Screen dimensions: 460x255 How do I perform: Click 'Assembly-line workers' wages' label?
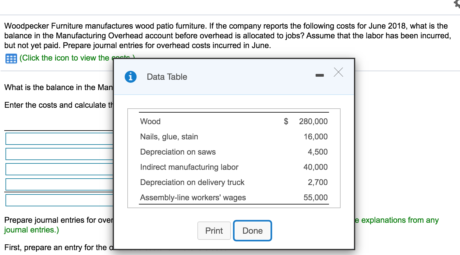click(193, 197)
